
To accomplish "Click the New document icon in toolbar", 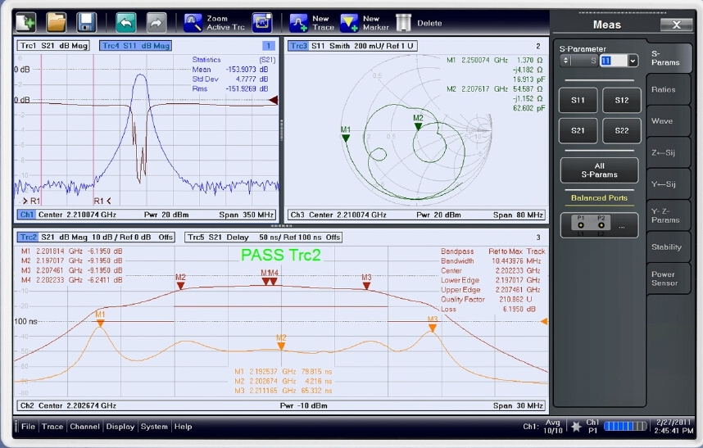I will click(25, 22).
